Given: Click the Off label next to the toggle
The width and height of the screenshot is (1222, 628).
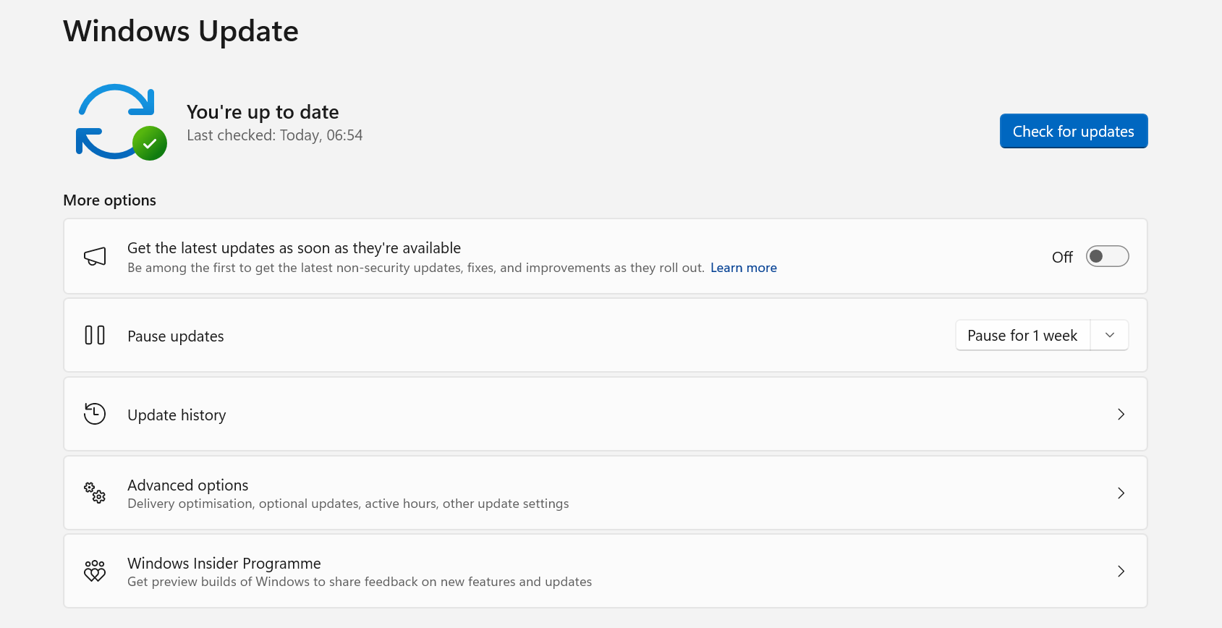Looking at the screenshot, I should [1062, 257].
